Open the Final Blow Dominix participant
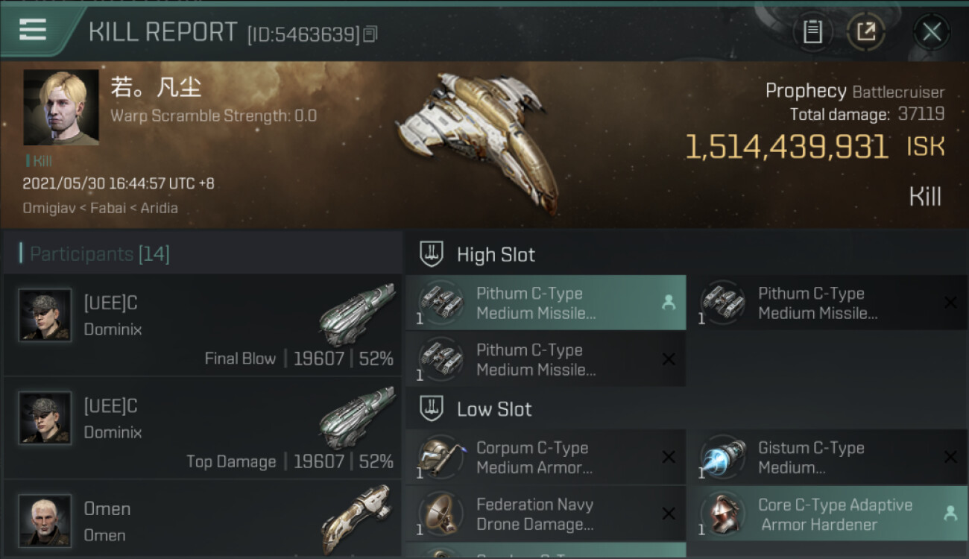 pyautogui.click(x=202, y=325)
